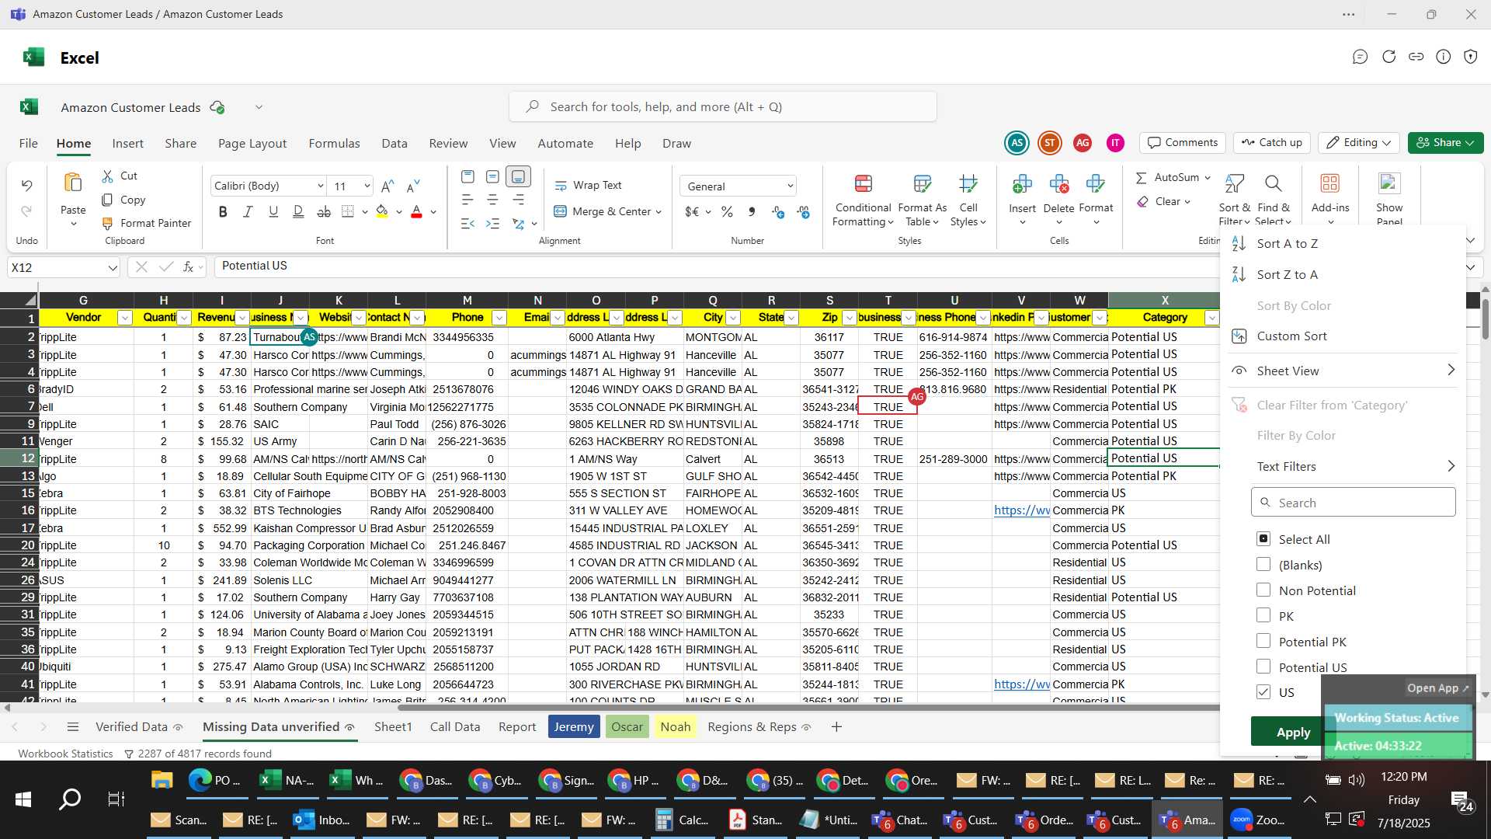Apply strikethrough to text
Image resolution: width=1491 pixels, height=839 pixels.
[324, 211]
